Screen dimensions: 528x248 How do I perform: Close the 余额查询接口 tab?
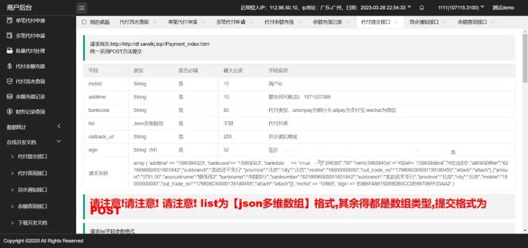click(x=493, y=22)
